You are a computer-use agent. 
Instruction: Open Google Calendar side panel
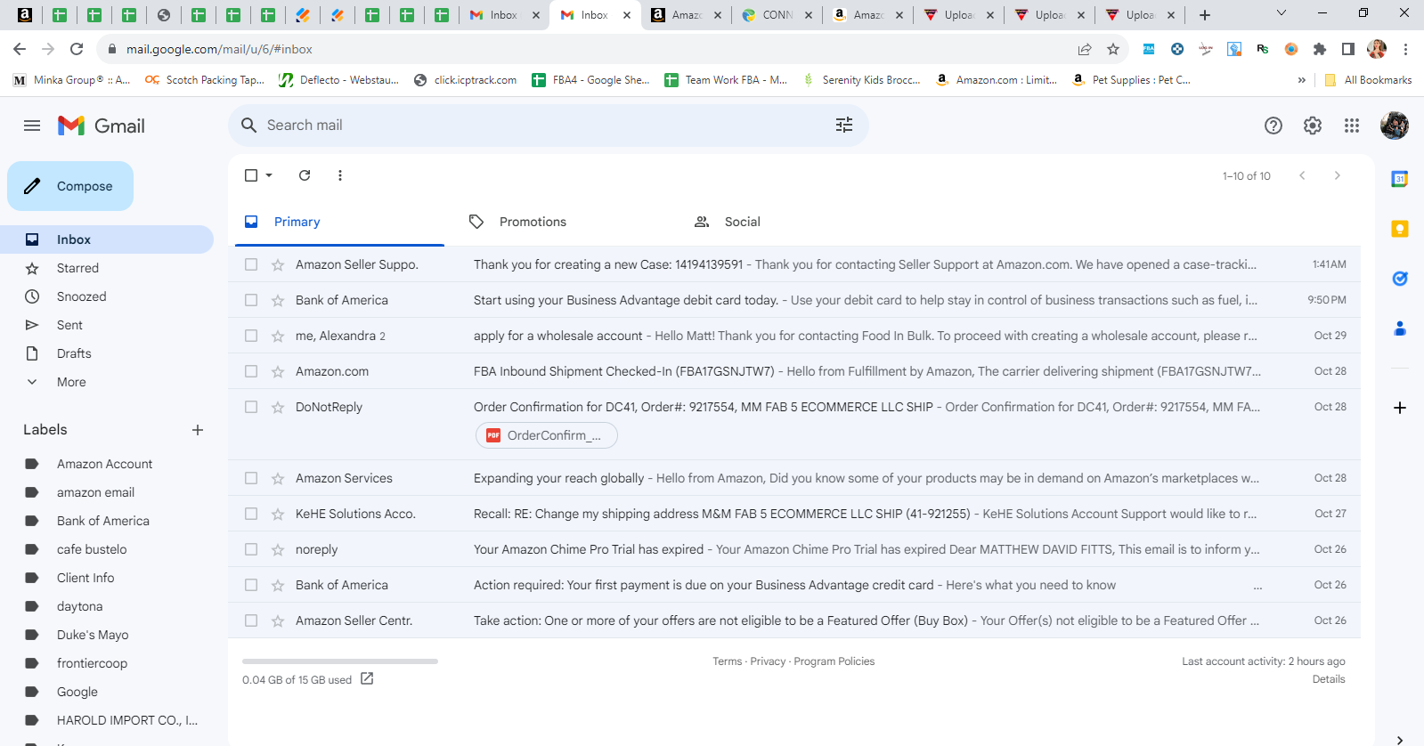coord(1400,179)
